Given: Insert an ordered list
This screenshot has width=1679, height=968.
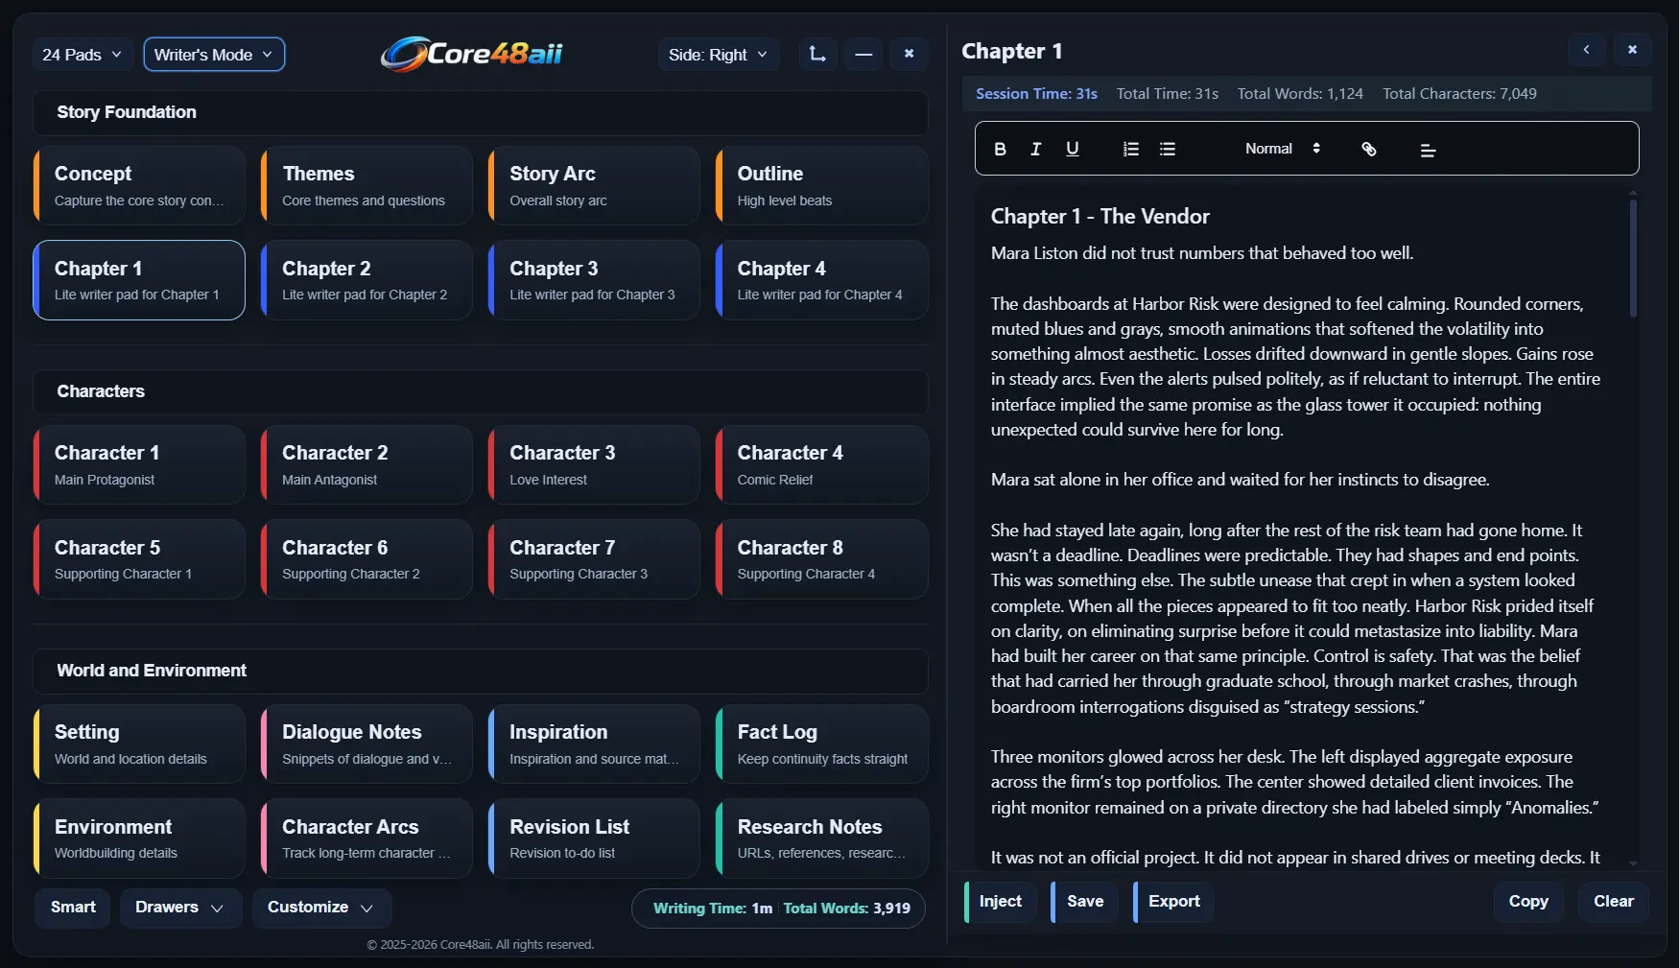Looking at the screenshot, I should tap(1130, 149).
